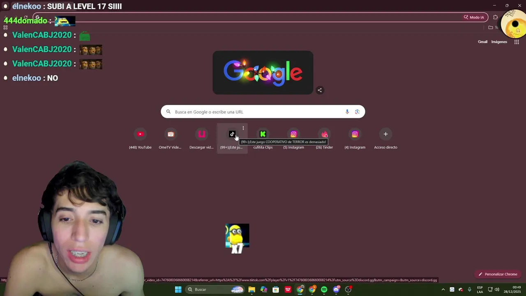Open the Google holiday lights doodle
Viewport: 526px width, 296px height.
point(263,73)
